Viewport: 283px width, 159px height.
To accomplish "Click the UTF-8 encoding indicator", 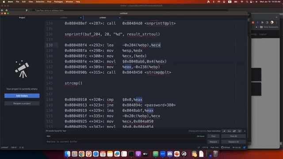I will tap(205, 148).
